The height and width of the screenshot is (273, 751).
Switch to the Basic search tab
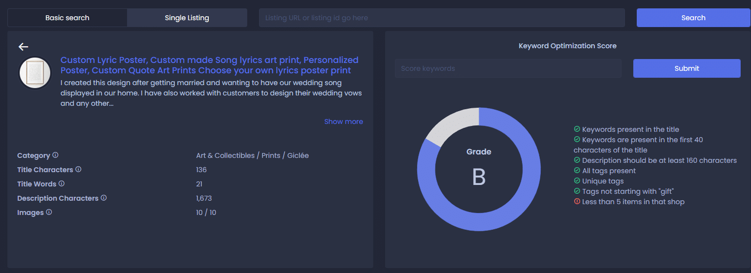(x=67, y=18)
